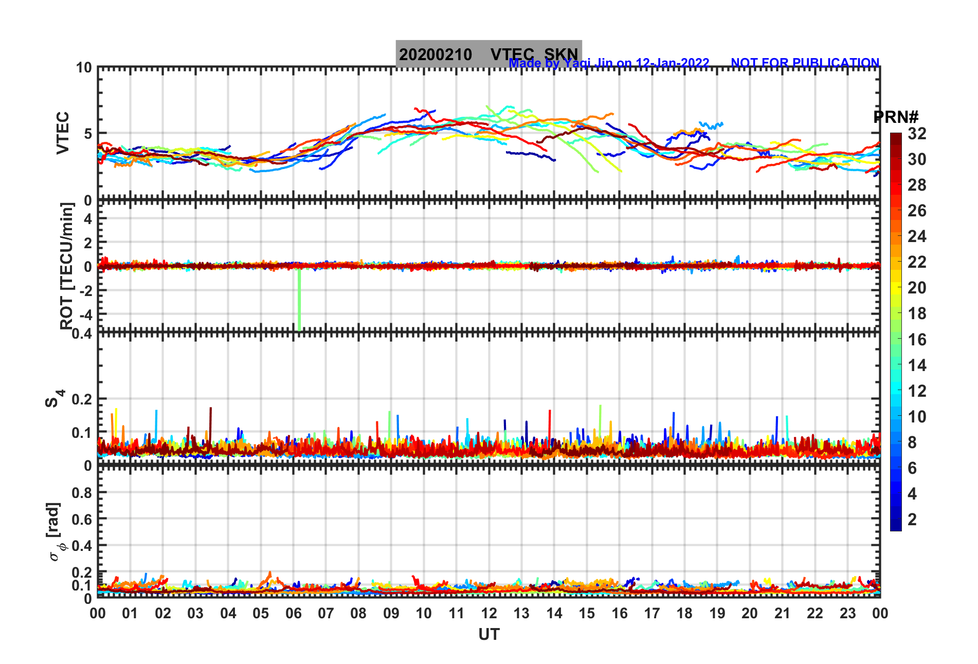Click ROT axis tick label '-2'

click(85, 290)
